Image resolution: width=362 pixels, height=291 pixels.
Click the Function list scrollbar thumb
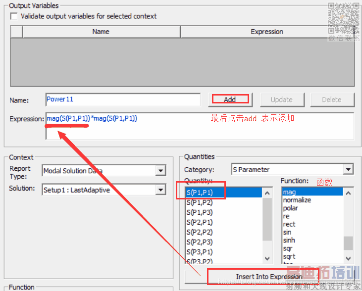348,243
